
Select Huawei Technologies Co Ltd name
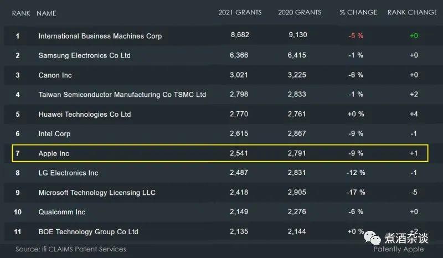[85, 115]
